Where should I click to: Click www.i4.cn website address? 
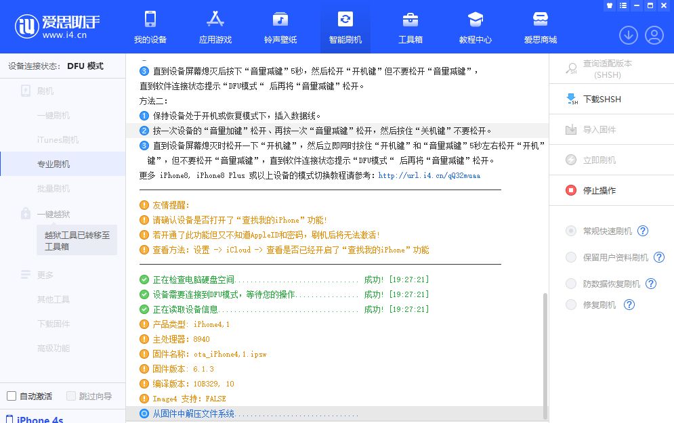pos(64,35)
